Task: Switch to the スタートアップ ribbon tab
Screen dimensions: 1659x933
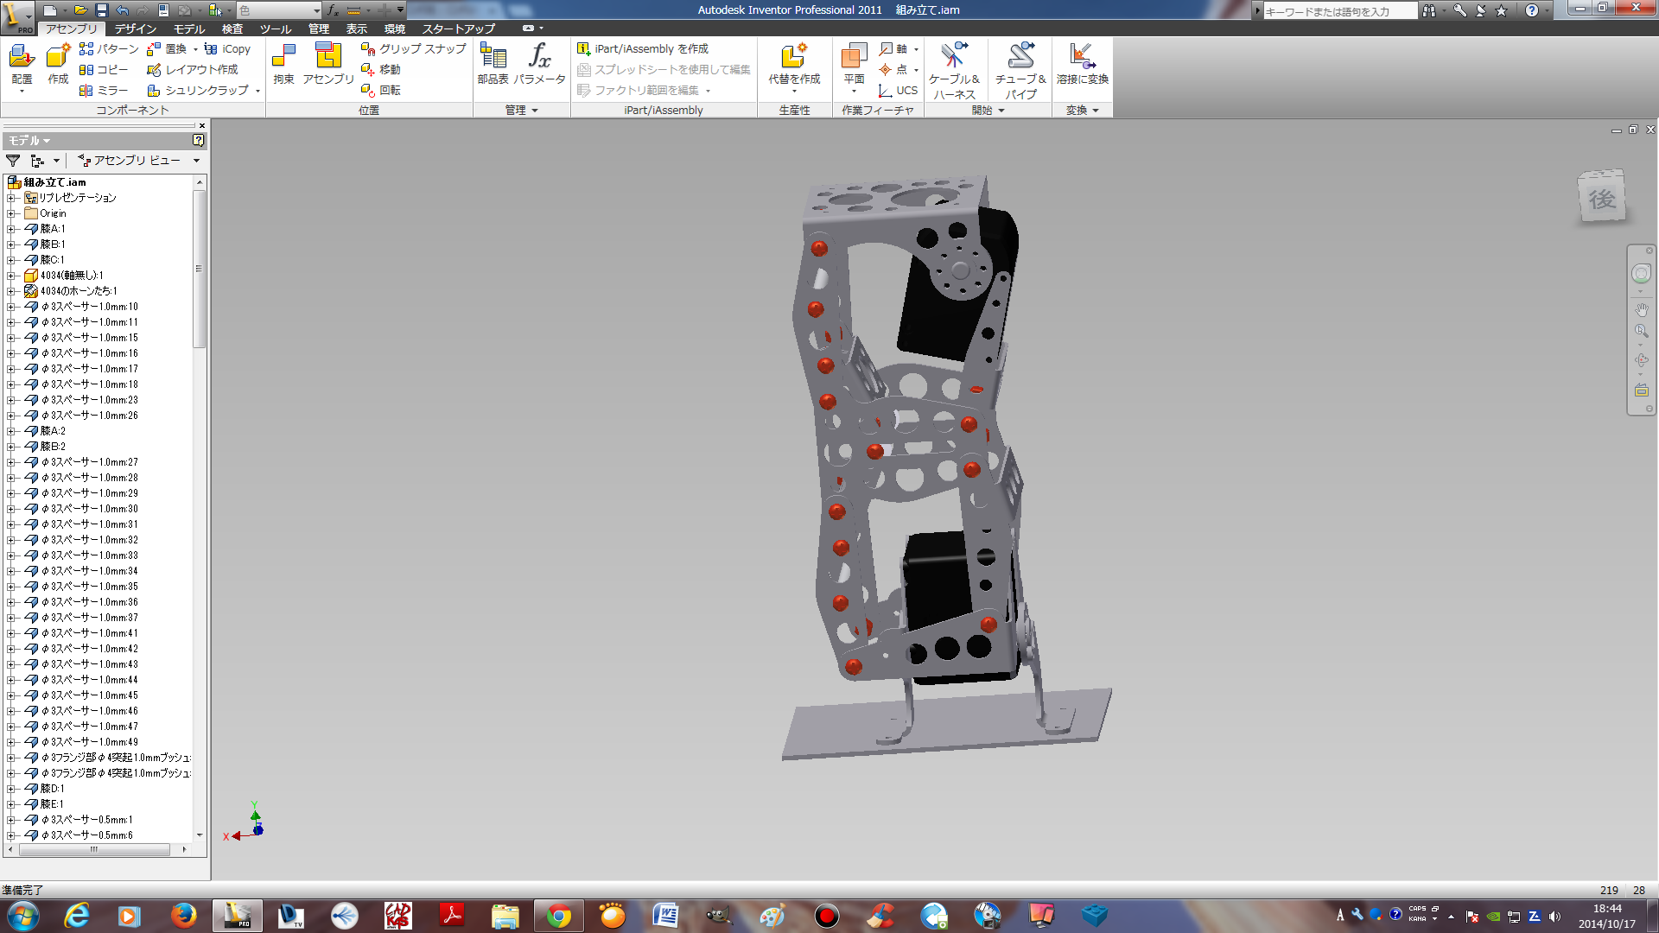Action: pos(459,29)
